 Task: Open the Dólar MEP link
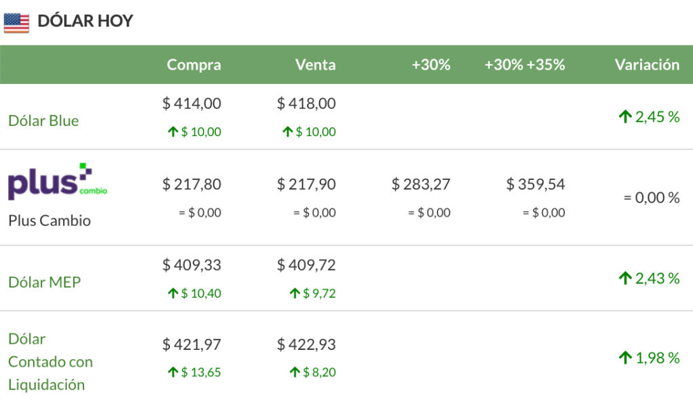coord(44,282)
